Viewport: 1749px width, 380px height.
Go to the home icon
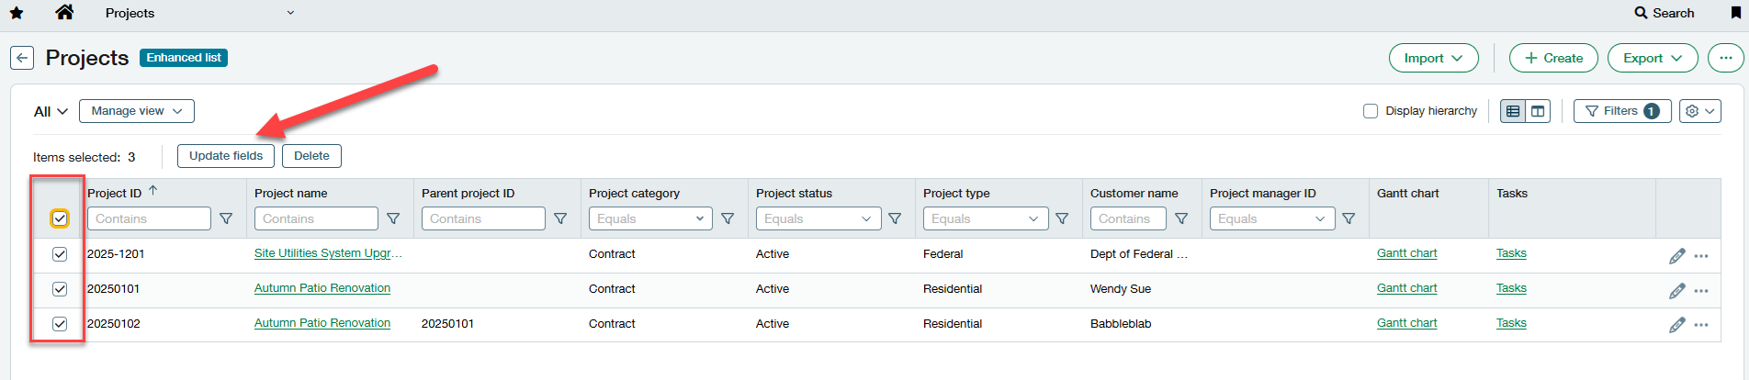pyautogui.click(x=64, y=12)
